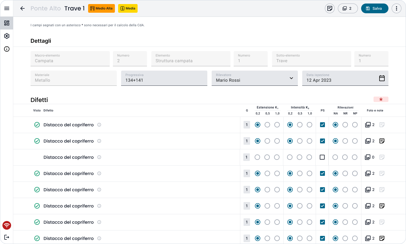
Task: Select Intensità 0,5 in the row with 0 photos
Action: tap(299, 157)
